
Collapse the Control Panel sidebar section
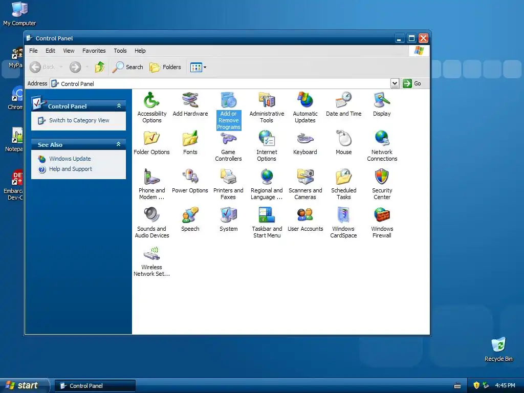[x=119, y=106]
